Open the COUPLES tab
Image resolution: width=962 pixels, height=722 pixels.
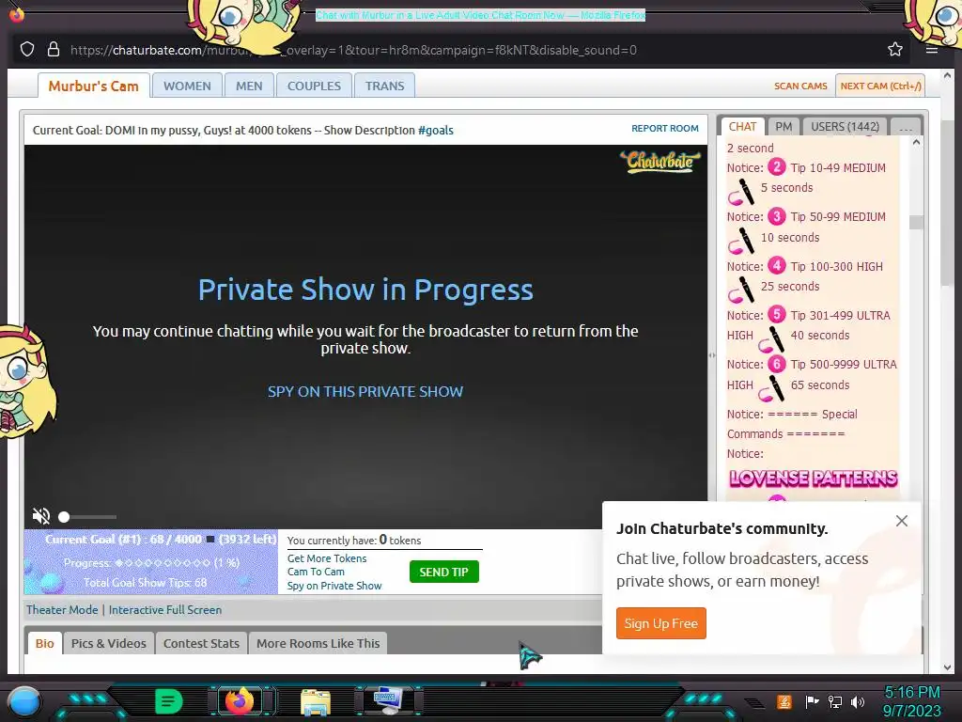(x=314, y=86)
